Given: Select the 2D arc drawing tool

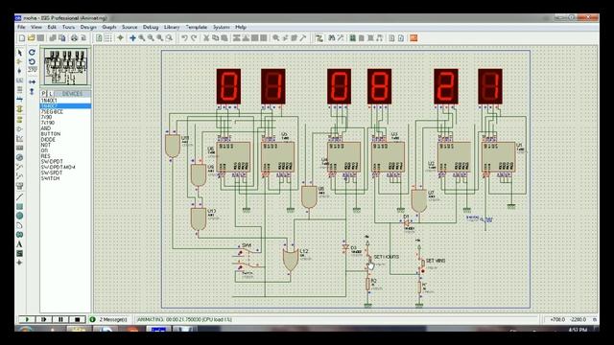Looking at the screenshot, I should pos(19,225).
